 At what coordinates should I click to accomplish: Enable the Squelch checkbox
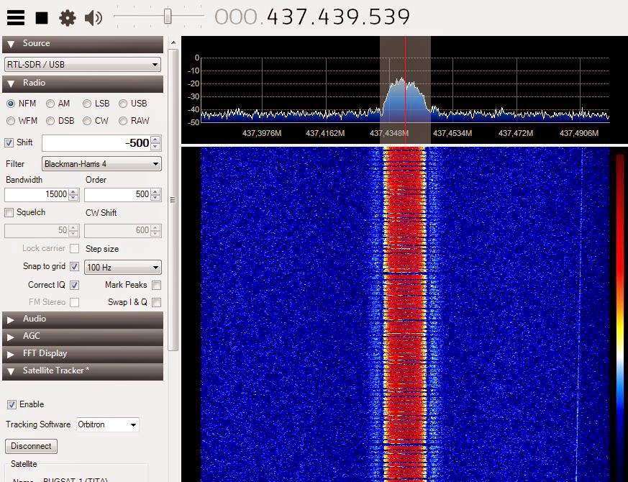click(9, 213)
